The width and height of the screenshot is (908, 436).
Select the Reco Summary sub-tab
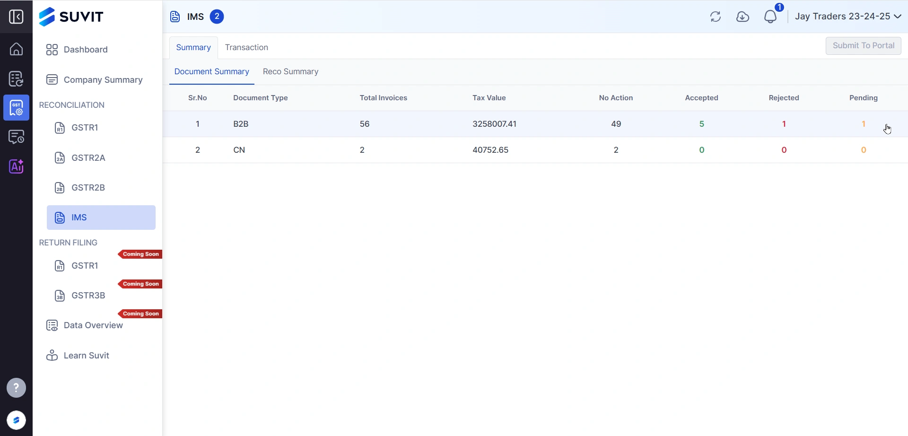tap(290, 72)
